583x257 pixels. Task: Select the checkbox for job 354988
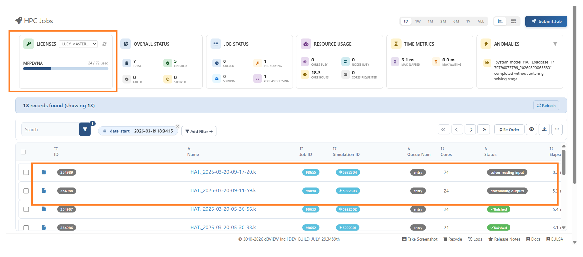click(x=26, y=191)
